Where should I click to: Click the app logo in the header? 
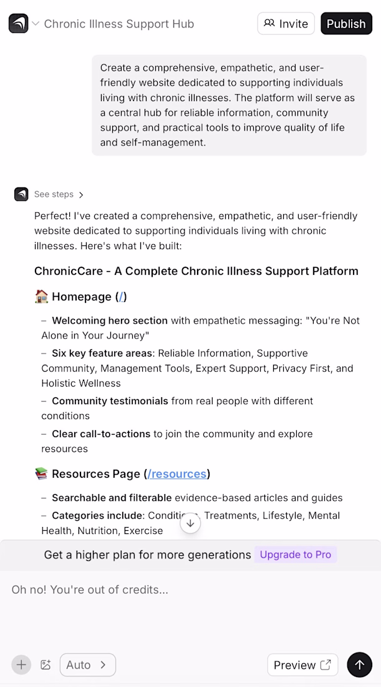18,24
